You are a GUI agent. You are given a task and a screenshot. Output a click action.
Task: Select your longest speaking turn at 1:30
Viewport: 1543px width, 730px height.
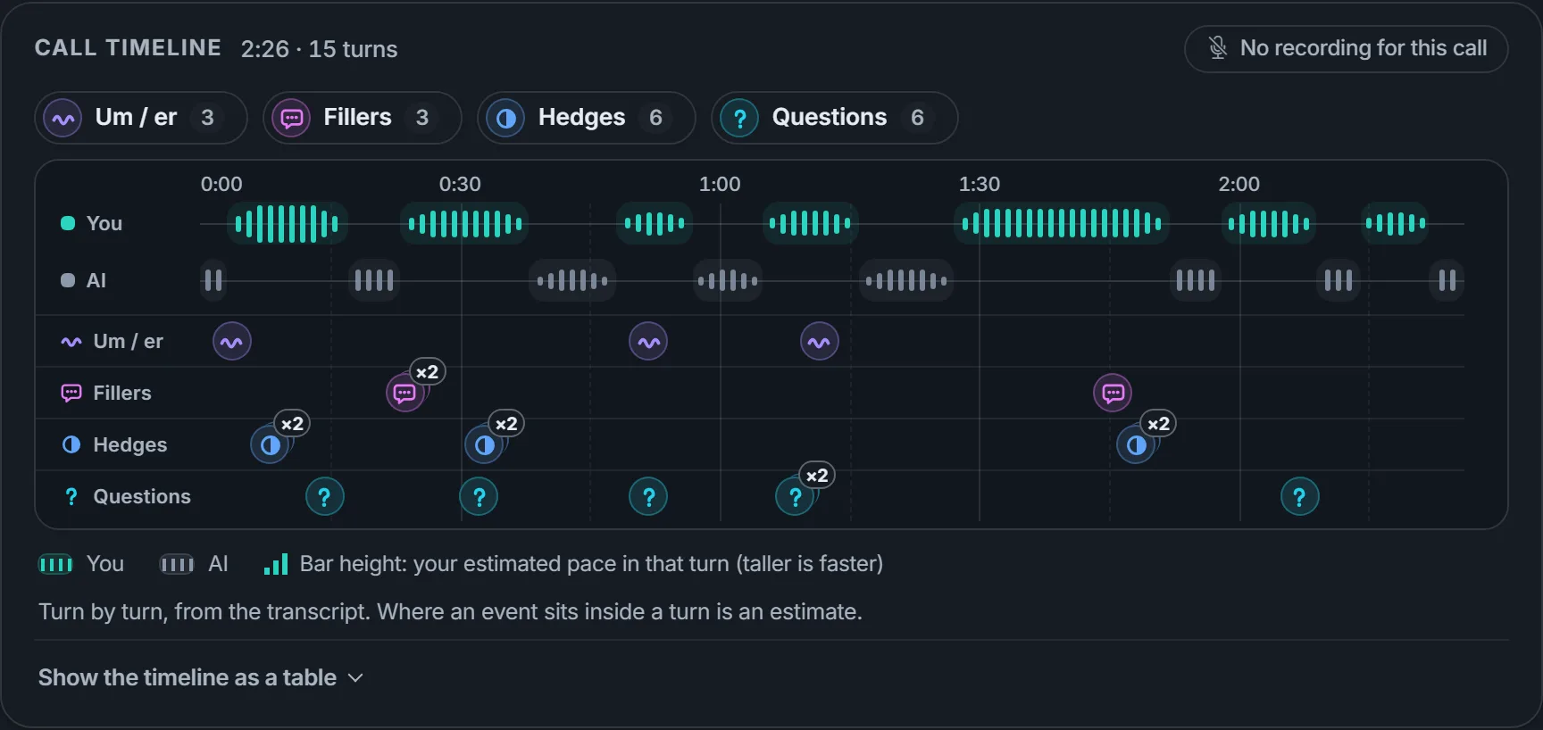point(1062,224)
